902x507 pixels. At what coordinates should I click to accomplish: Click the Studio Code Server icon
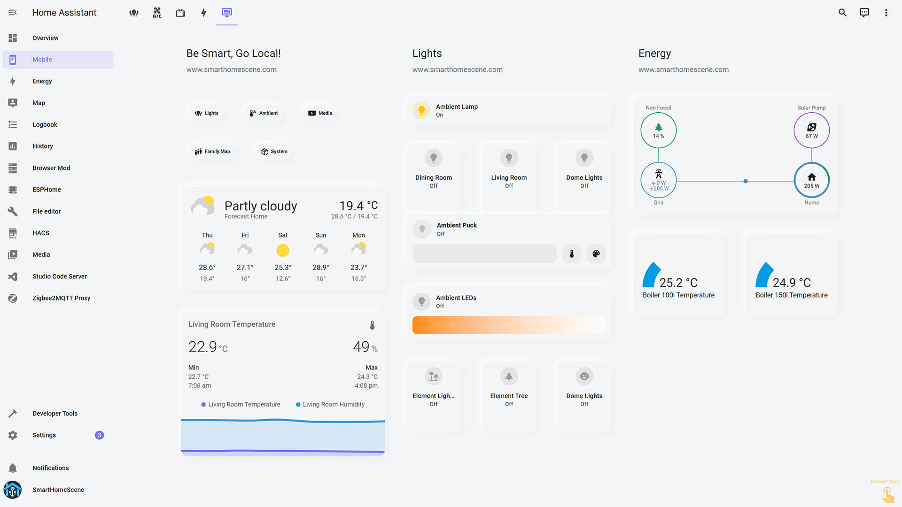(13, 277)
